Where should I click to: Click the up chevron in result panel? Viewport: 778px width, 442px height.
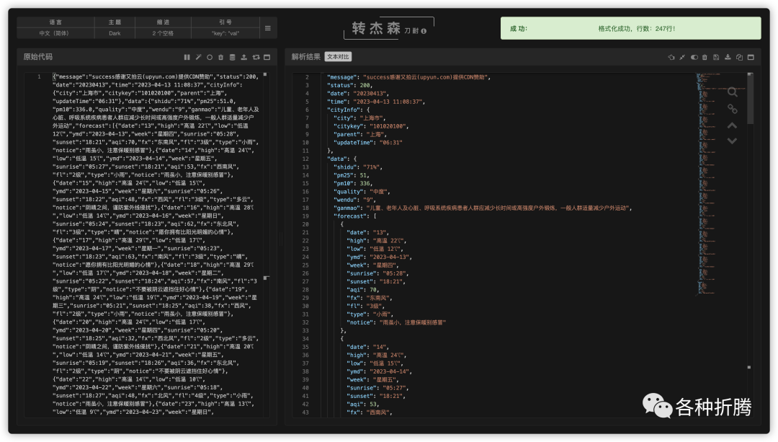732,125
